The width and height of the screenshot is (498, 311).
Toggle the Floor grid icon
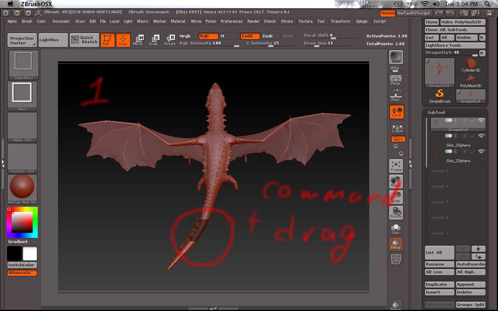click(396, 96)
